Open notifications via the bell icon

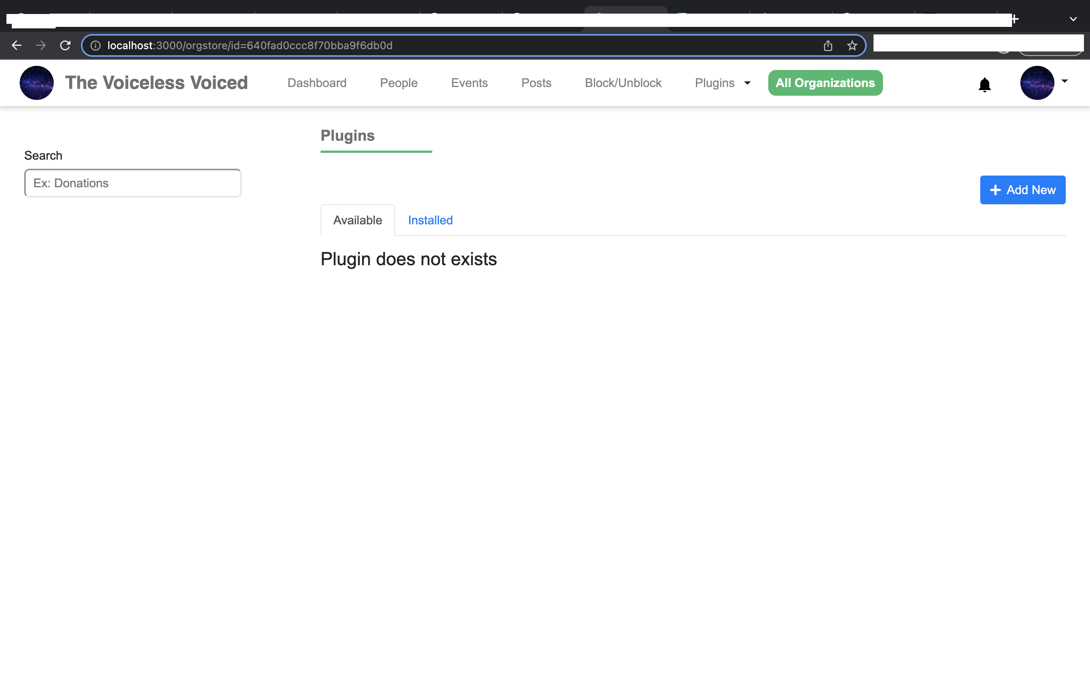[x=984, y=84]
